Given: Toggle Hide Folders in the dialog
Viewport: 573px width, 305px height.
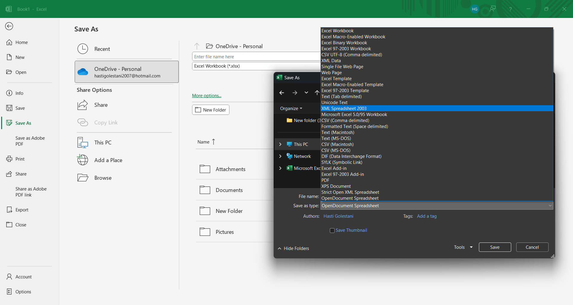Looking at the screenshot, I should [x=293, y=248].
